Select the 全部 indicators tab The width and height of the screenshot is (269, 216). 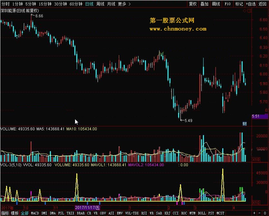(25, 213)
